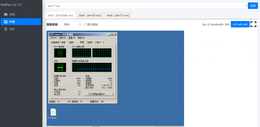The image size is (260, 127).
Task: Switch to the 应用程序 tab
Action: tap(55, 43)
